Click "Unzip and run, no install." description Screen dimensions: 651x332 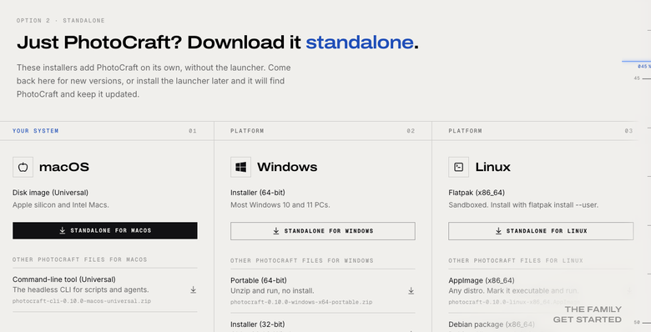click(272, 291)
